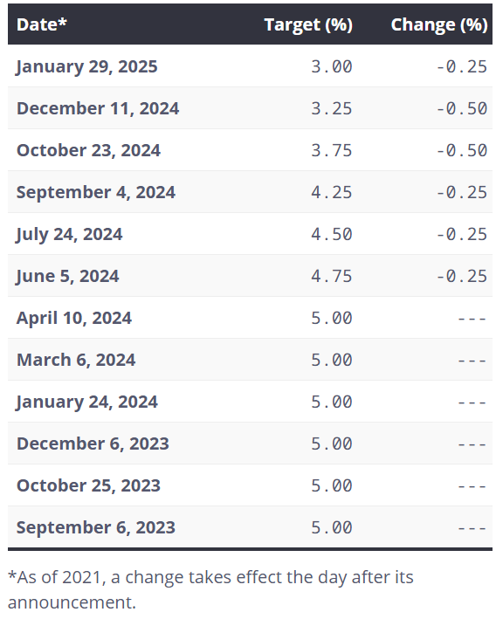
Task: Select the December 6, 2023 row
Action: pos(250,444)
